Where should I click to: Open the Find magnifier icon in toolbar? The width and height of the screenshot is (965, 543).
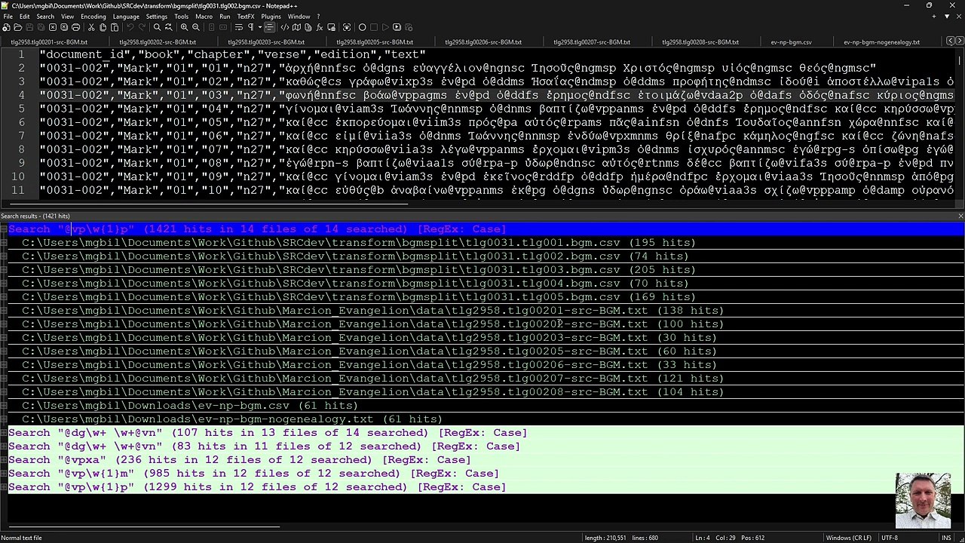[x=157, y=27]
